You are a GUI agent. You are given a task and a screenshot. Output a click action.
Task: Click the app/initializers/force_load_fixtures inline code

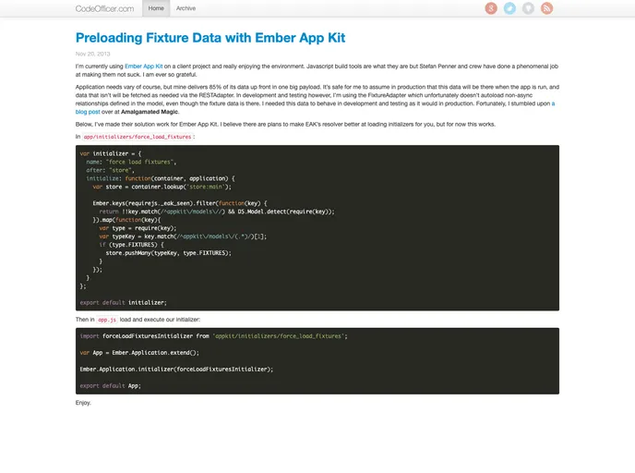138,137
